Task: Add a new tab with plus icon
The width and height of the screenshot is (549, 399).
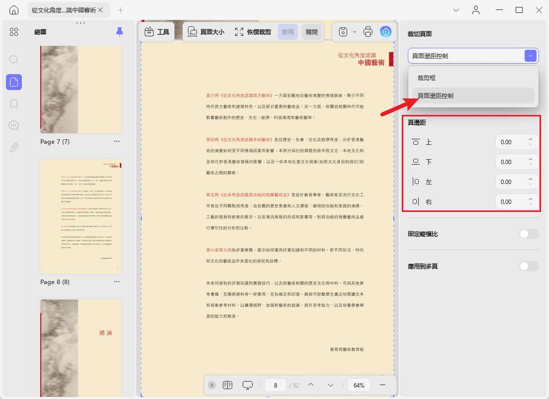Action: tap(120, 10)
